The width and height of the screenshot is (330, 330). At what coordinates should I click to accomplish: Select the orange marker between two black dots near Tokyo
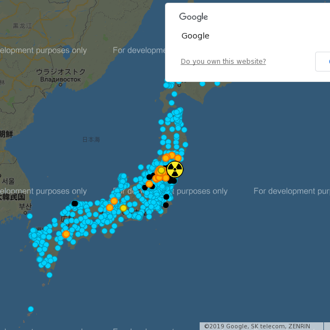(x=149, y=184)
